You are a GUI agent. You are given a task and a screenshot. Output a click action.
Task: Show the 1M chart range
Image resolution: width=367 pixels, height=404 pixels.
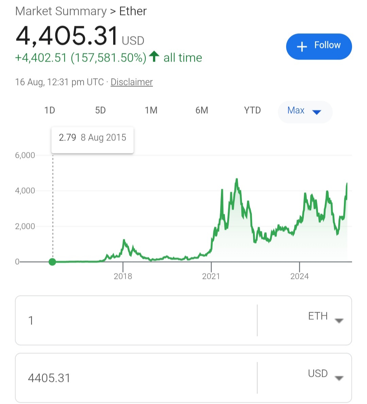(x=151, y=110)
